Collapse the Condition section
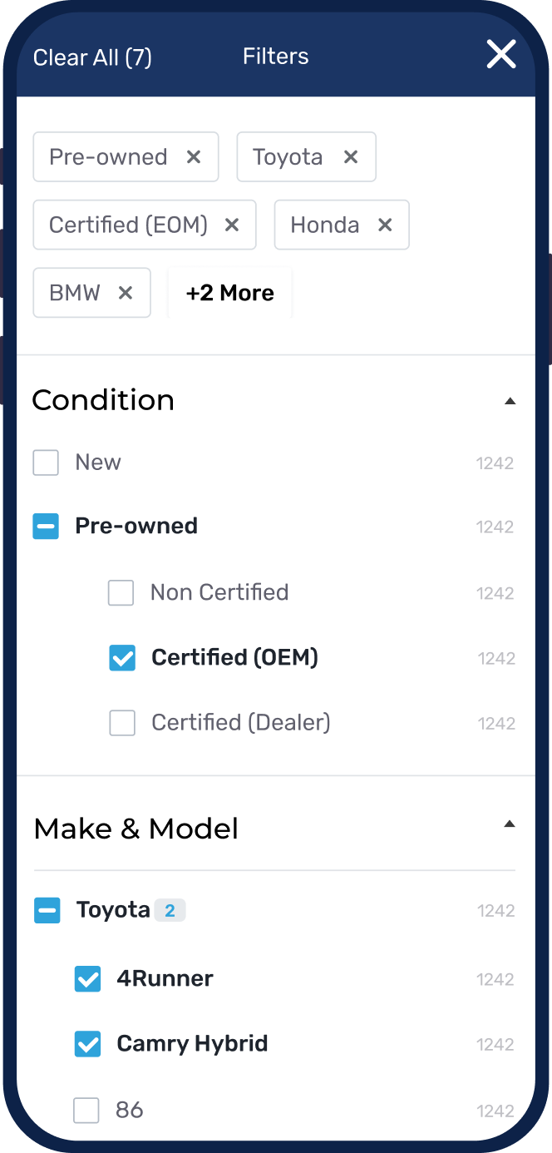 pos(510,401)
